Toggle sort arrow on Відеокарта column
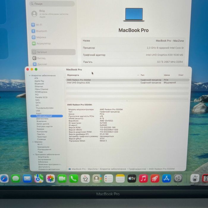Viewport: 208px width, 208px height. 138,75
